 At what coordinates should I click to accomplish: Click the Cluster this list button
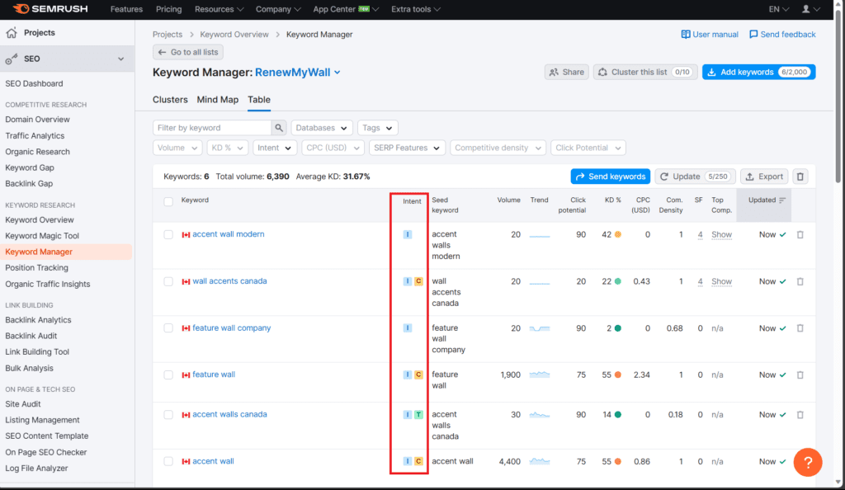tap(645, 72)
